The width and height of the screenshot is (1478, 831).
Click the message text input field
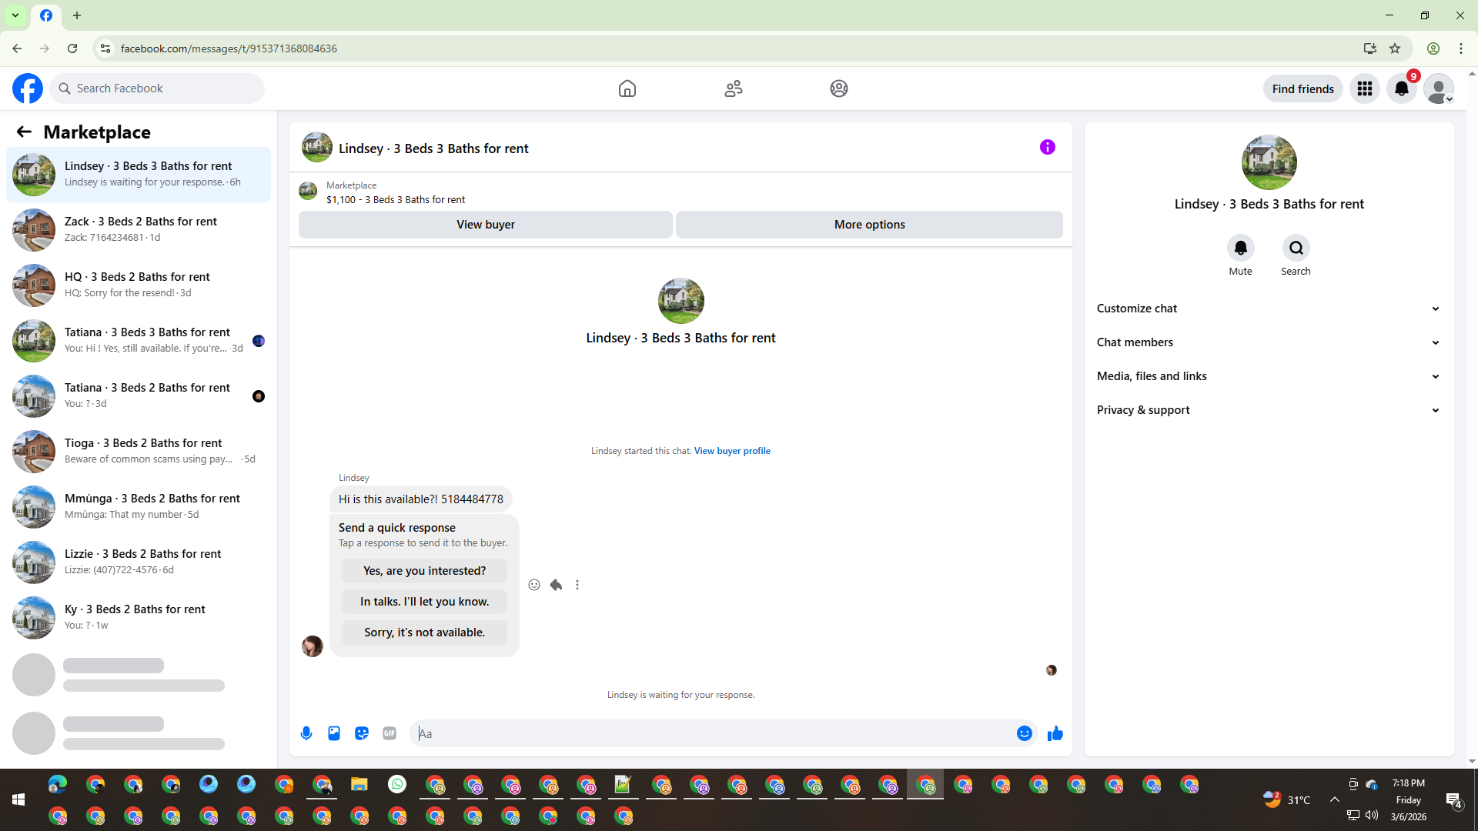pyautogui.click(x=712, y=733)
